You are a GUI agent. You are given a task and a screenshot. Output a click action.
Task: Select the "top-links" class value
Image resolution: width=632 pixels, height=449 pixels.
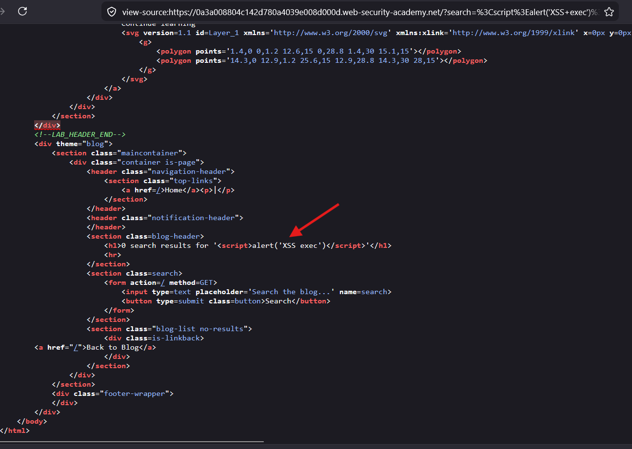[x=193, y=181]
